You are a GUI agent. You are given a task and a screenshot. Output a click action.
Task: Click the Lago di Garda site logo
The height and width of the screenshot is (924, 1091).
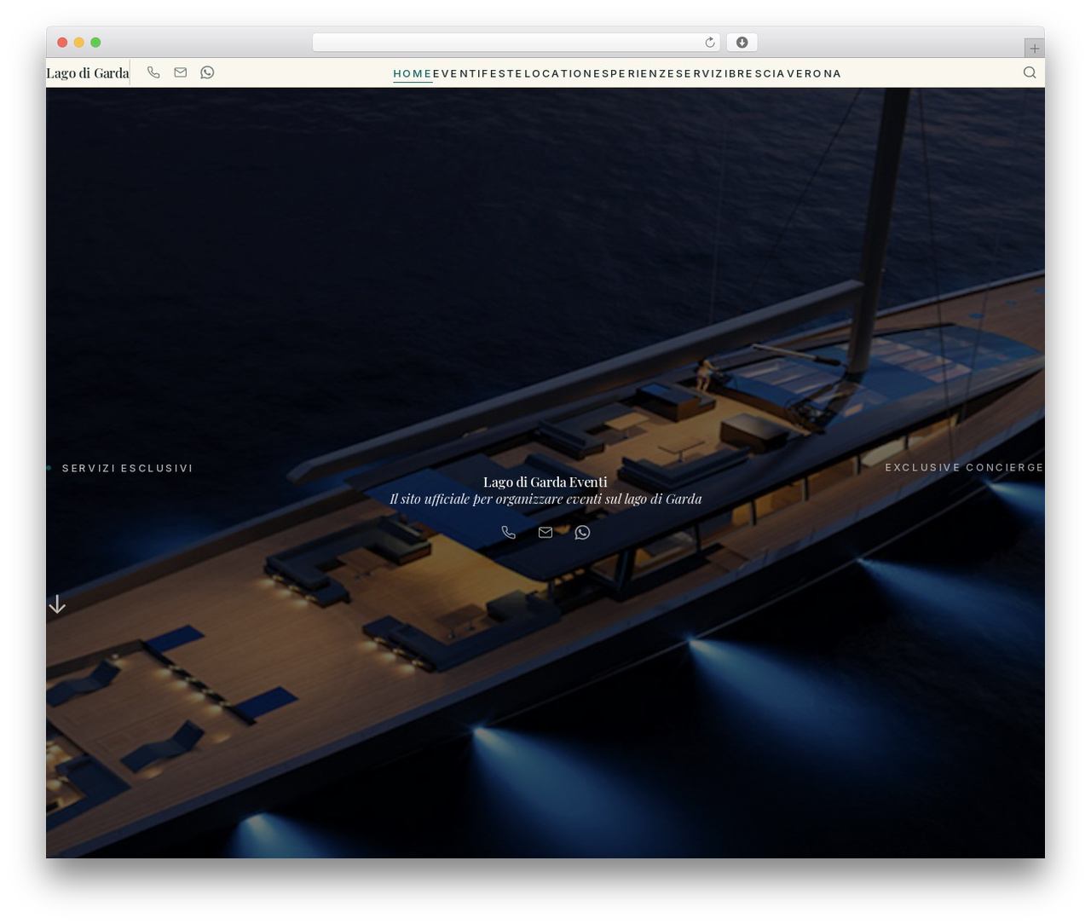click(x=88, y=73)
